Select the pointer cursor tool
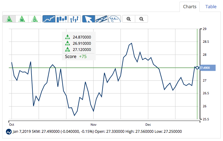The height and width of the screenshot is (141, 223). 89,19
